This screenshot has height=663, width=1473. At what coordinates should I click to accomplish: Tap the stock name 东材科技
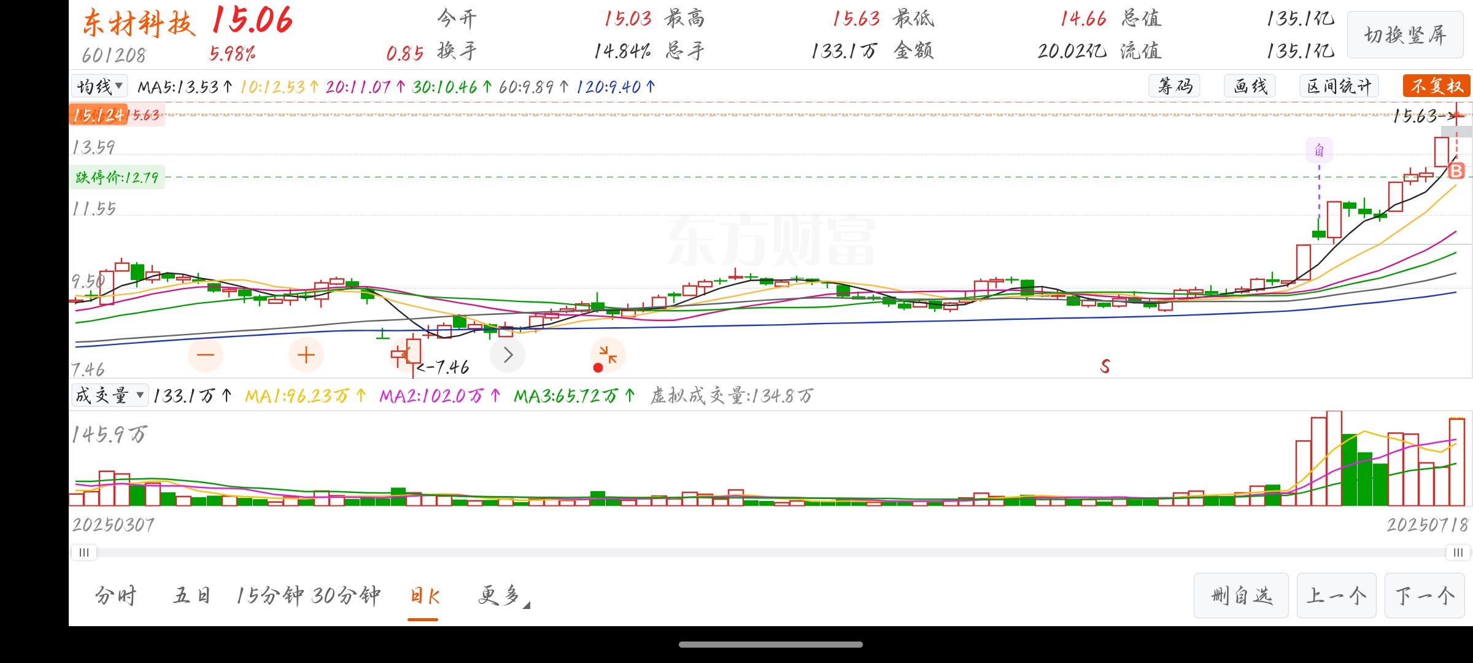[x=139, y=23]
